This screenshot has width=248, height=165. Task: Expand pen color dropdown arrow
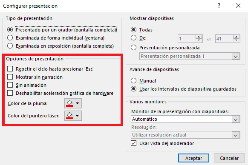click(78, 103)
